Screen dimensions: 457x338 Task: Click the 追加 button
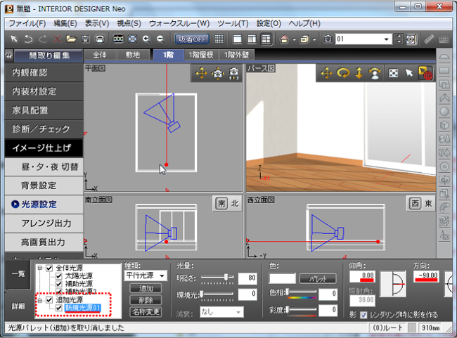pos(146,289)
